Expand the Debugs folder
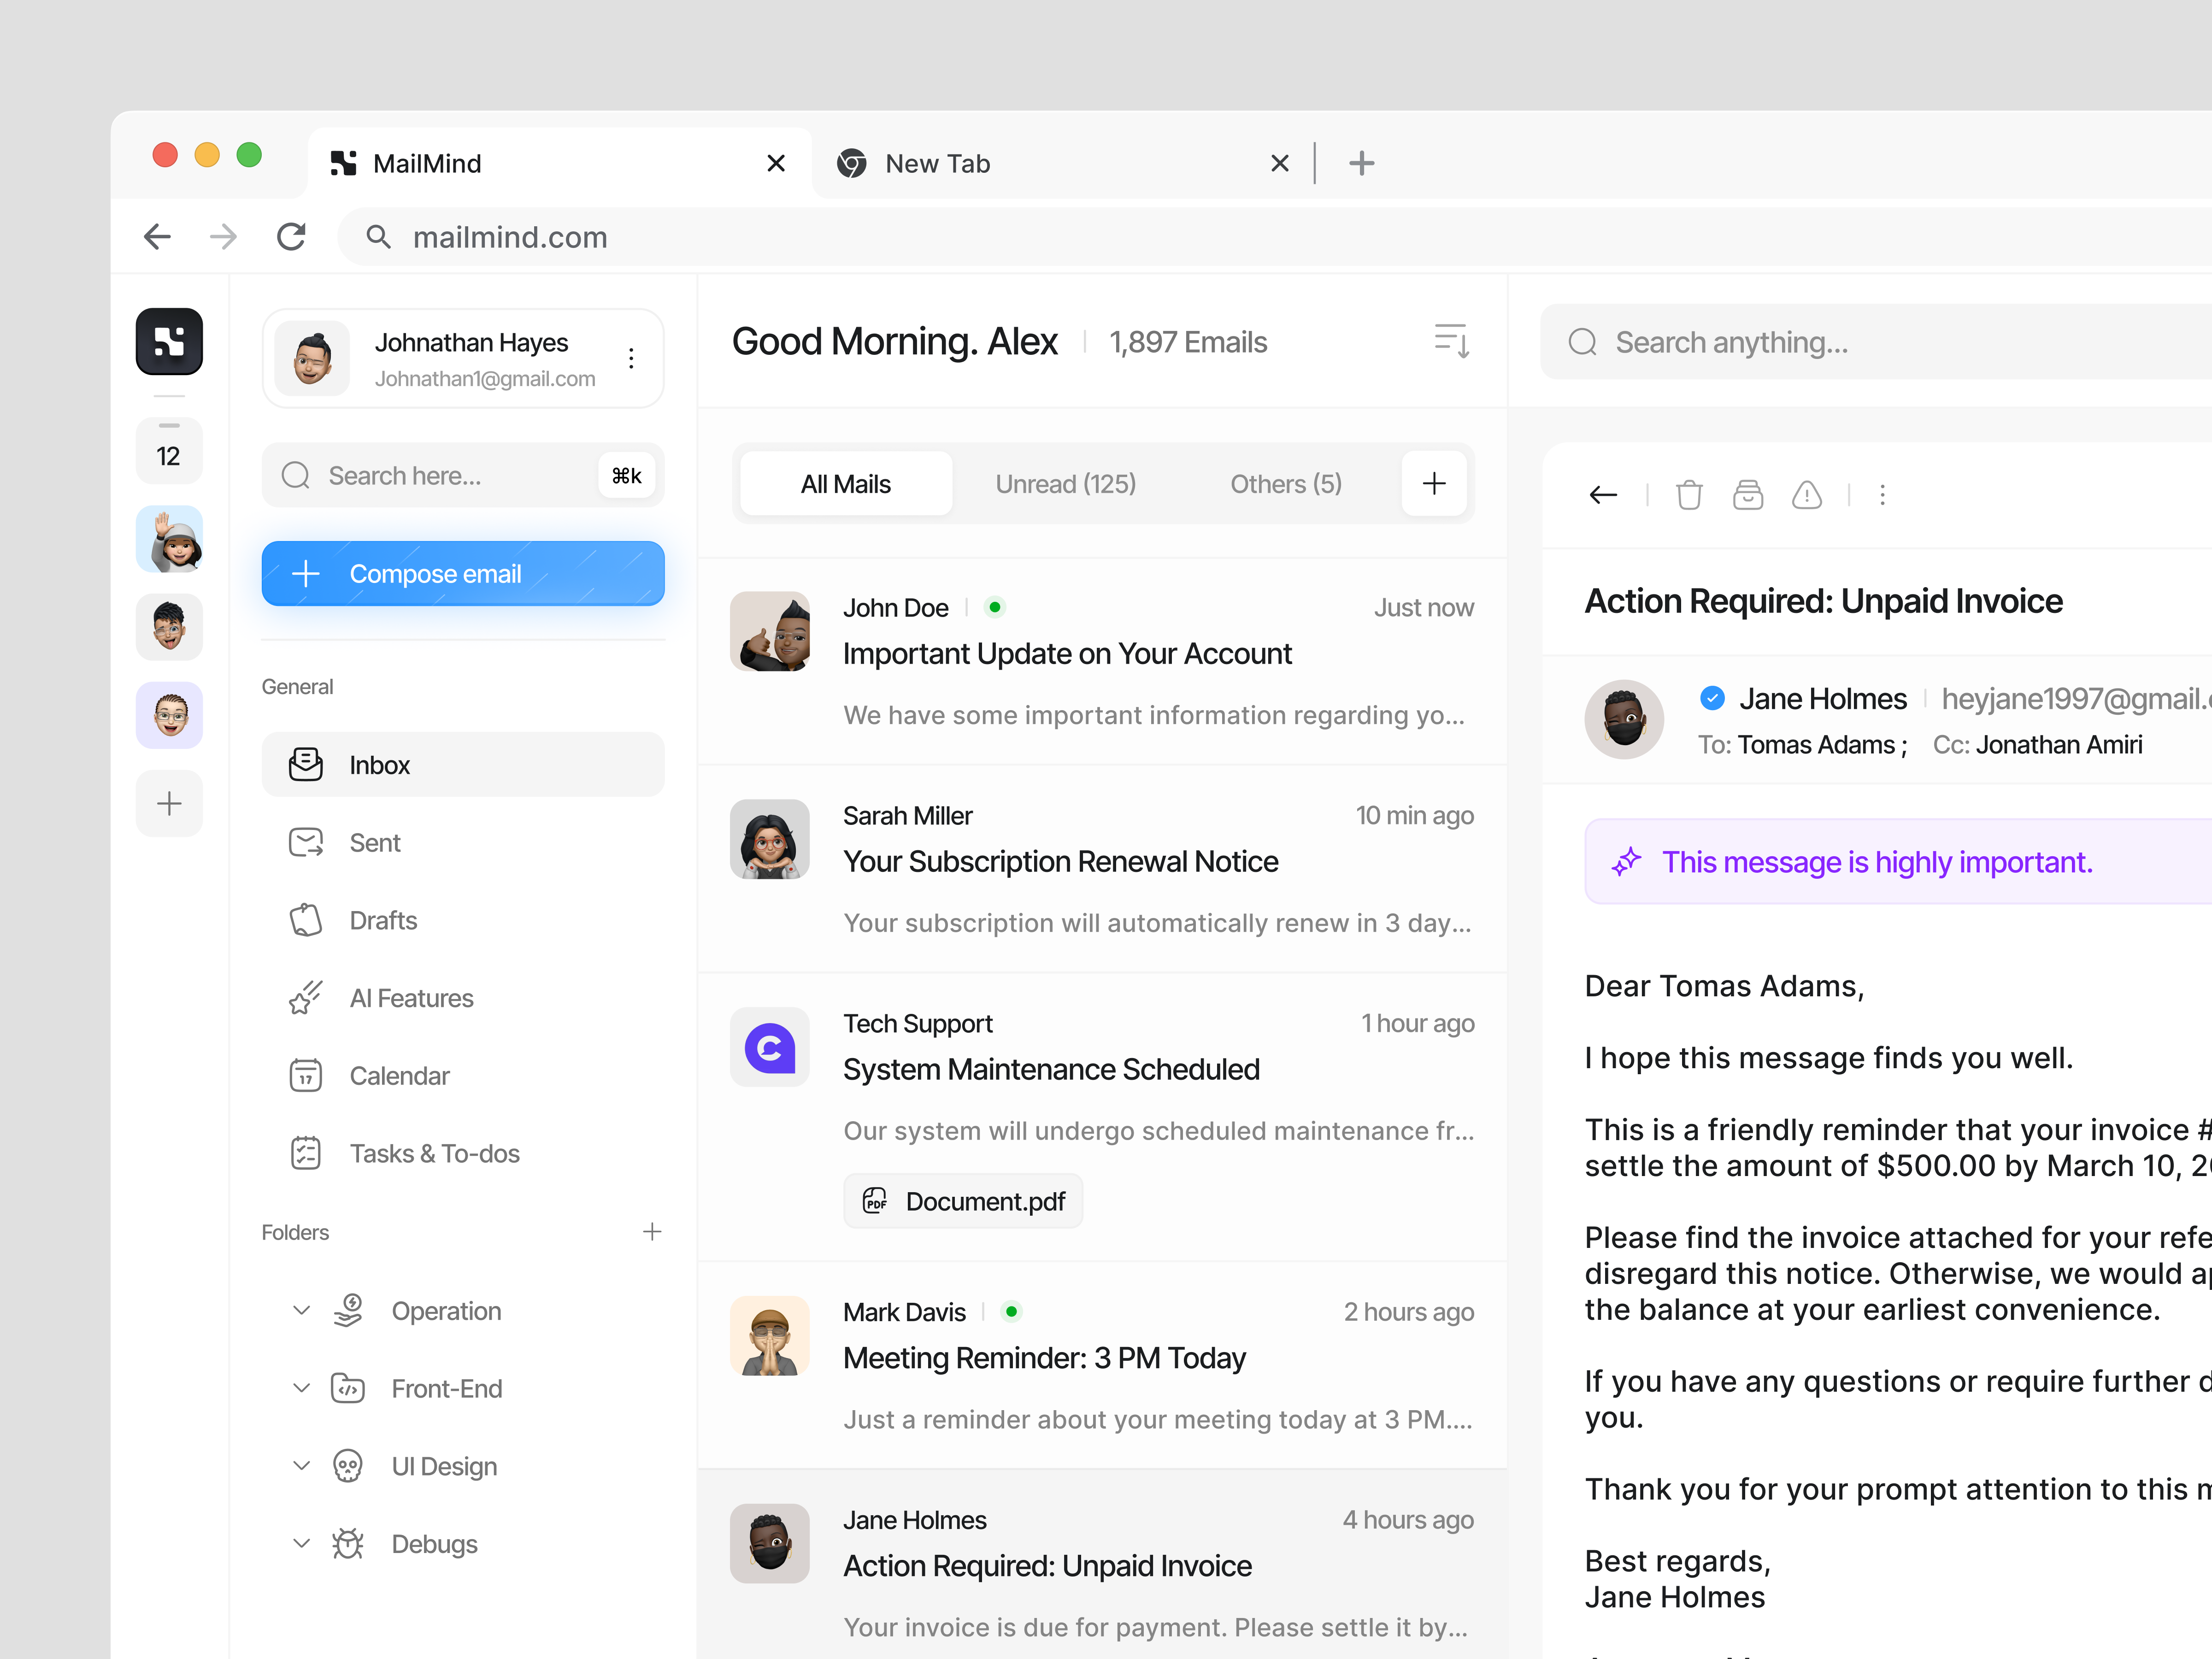The width and height of the screenshot is (2212, 1659). pos(302,1543)
